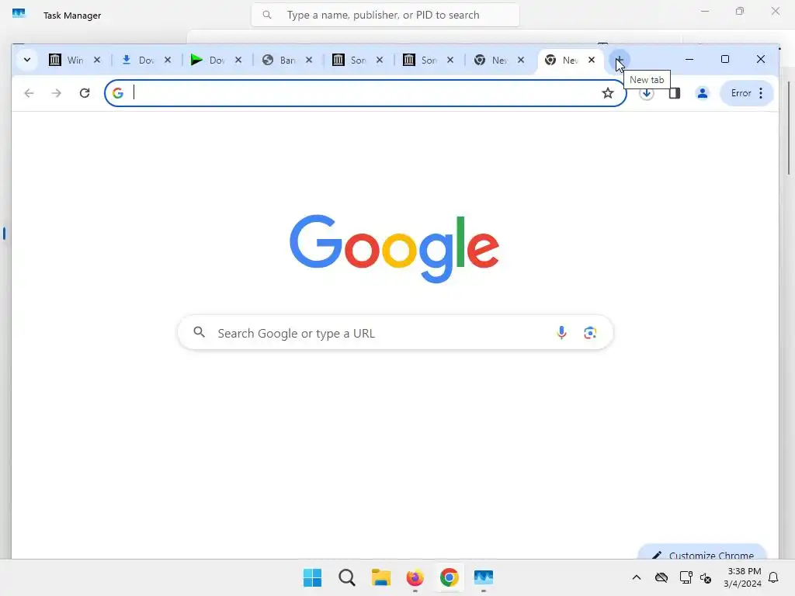
Task: Click the Chrome taskbar icon
Action: coord(450,577)
